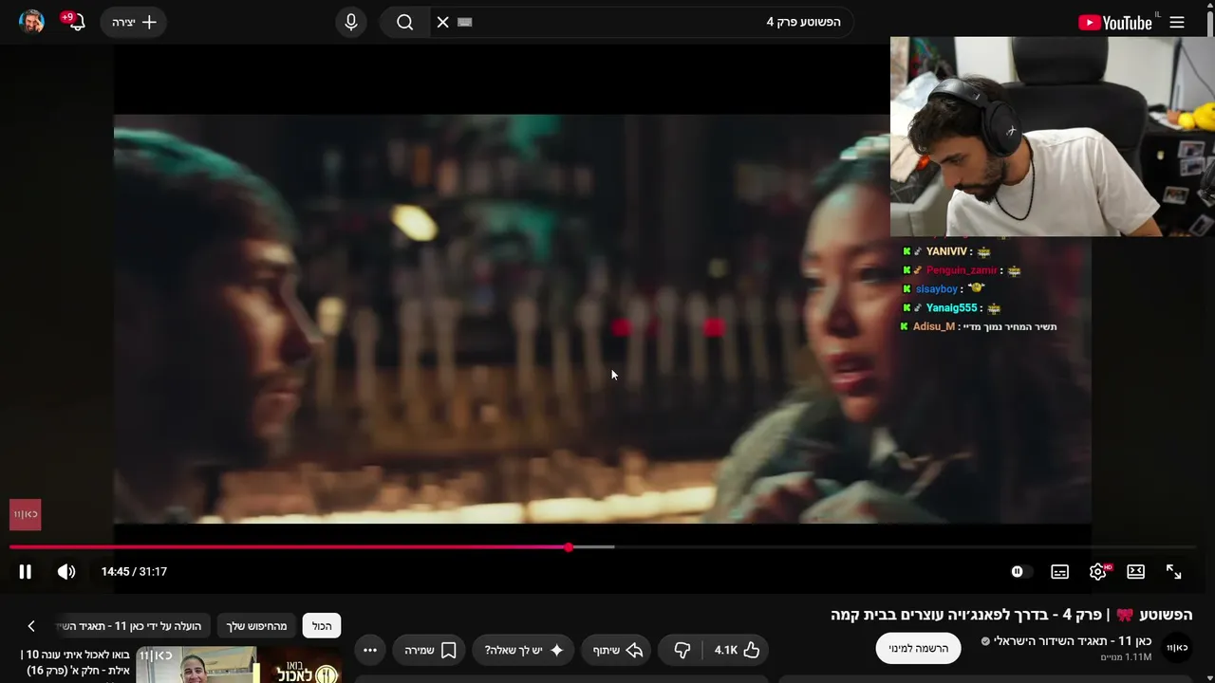1215x683 pixels.
Task: Open the YouTube guide hamburger menu
Action: (x=1177, y=22)
